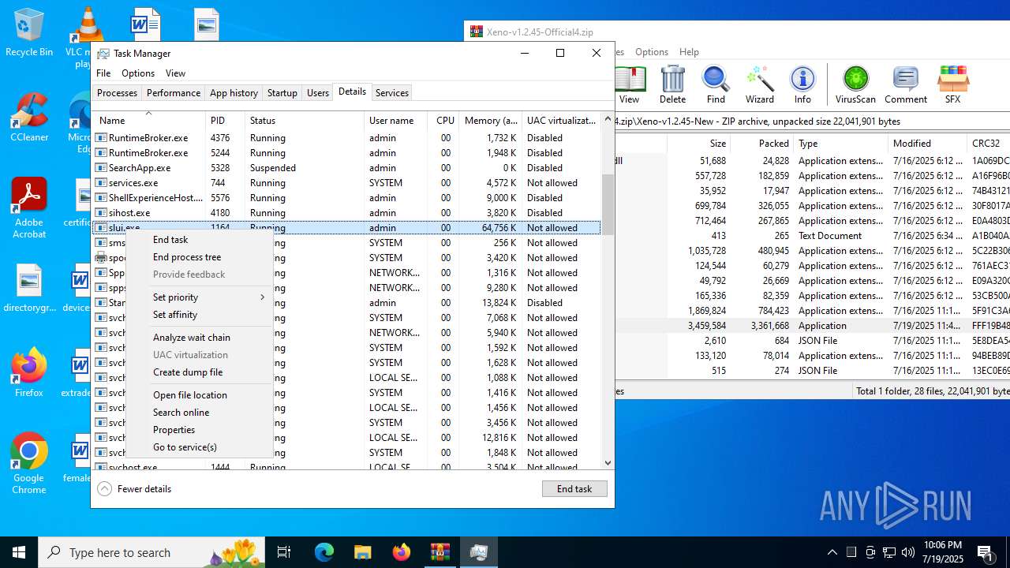Open the WinRAR Comment icon
Image resolution: width=1010 pixels, height=568 pixels.
906,84
